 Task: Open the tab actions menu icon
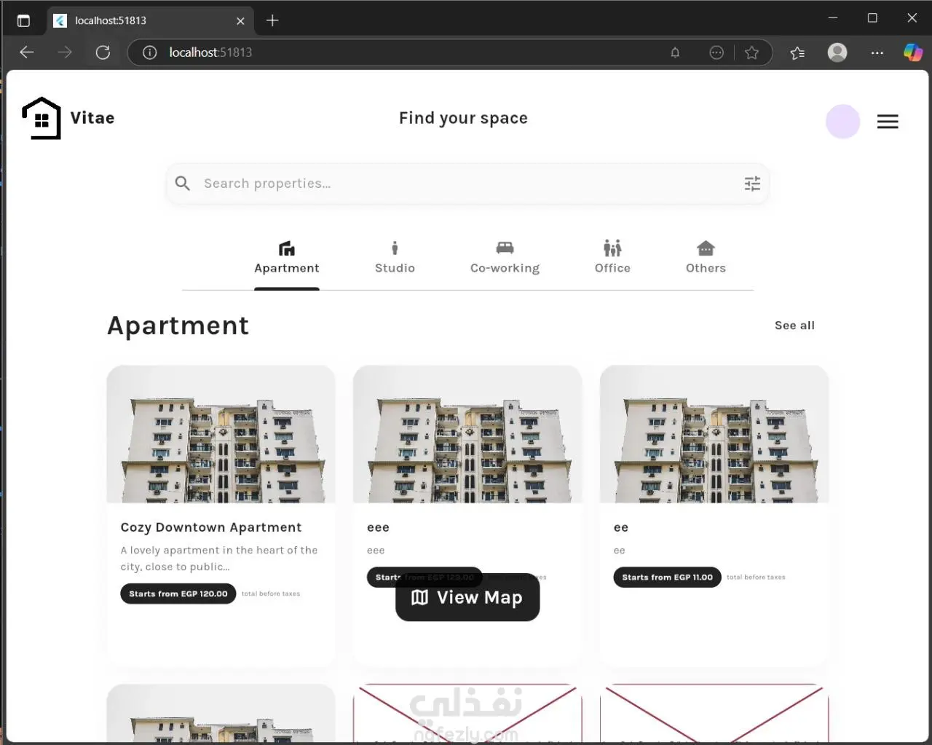click(x=23, y=20)
